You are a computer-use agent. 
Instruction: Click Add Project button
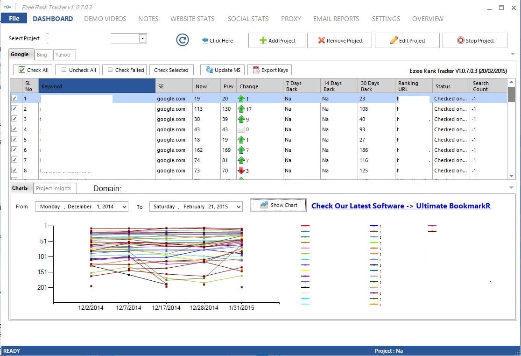277,41
